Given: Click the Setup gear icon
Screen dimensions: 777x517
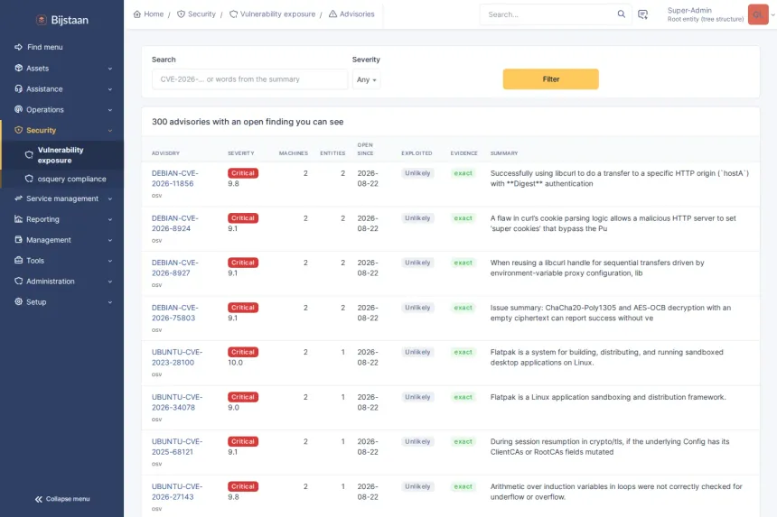Looking at the screenshot, I should pos(18,301).
